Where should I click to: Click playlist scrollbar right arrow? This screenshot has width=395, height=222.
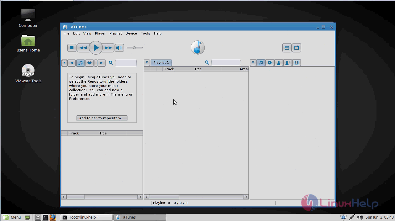tap(246, 197)
